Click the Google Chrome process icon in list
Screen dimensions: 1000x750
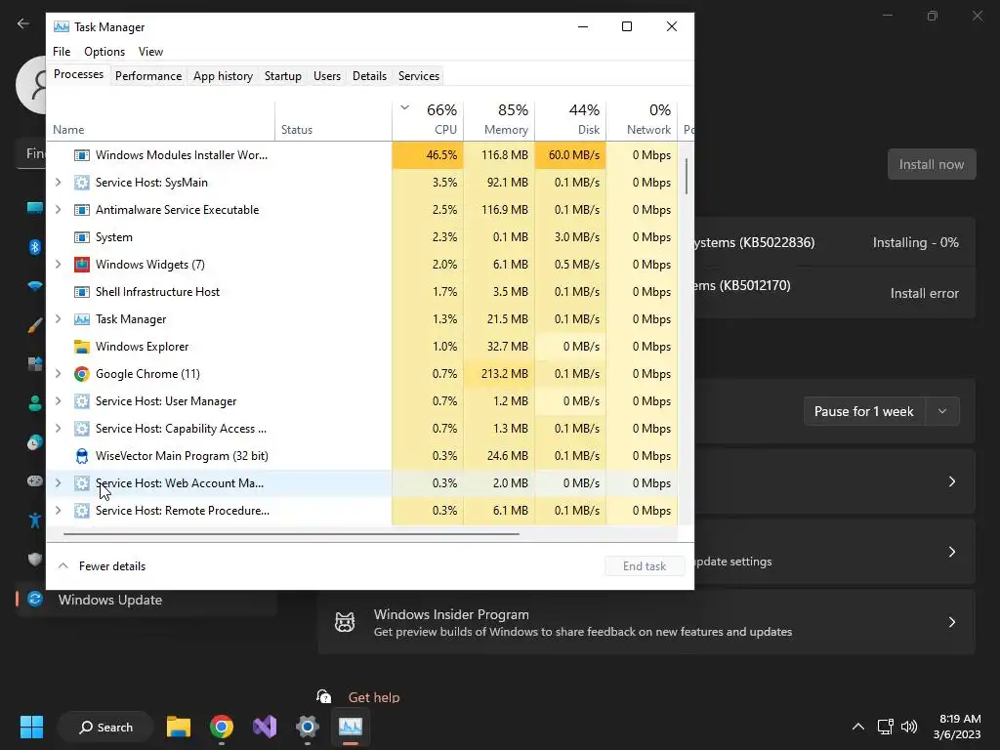(x=82, y=374)
